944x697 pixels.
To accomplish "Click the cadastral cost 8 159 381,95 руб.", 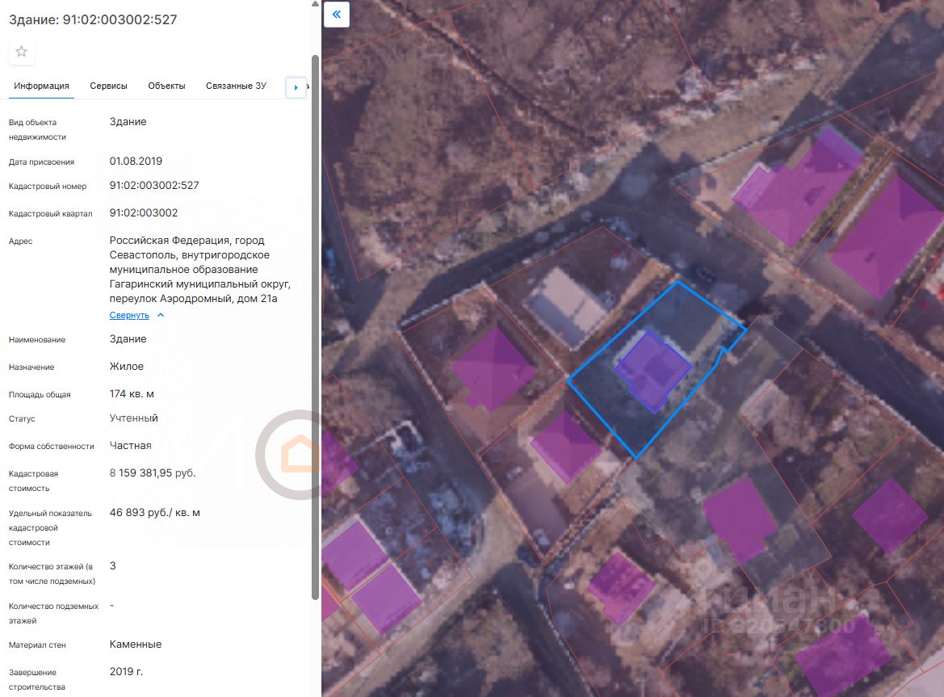I will (x=153, y=473).
